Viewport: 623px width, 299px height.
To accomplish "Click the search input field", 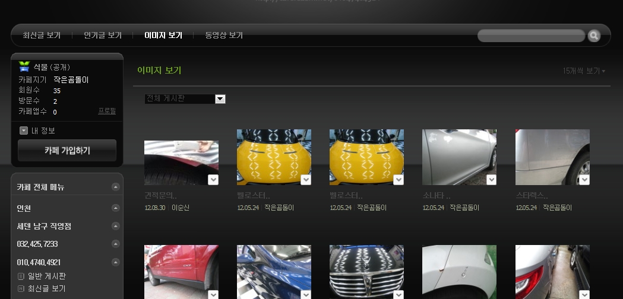I will pyautogui.click(x=530, y=36).
